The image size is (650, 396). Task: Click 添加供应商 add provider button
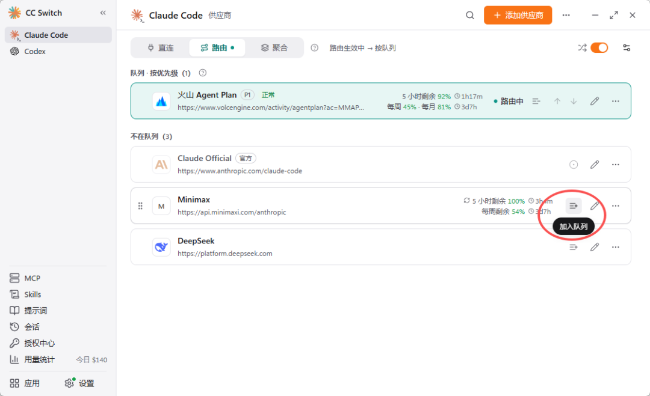(518, 15)
